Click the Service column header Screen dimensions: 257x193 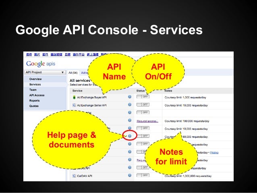pyautogui.click(x=77, y=91)
